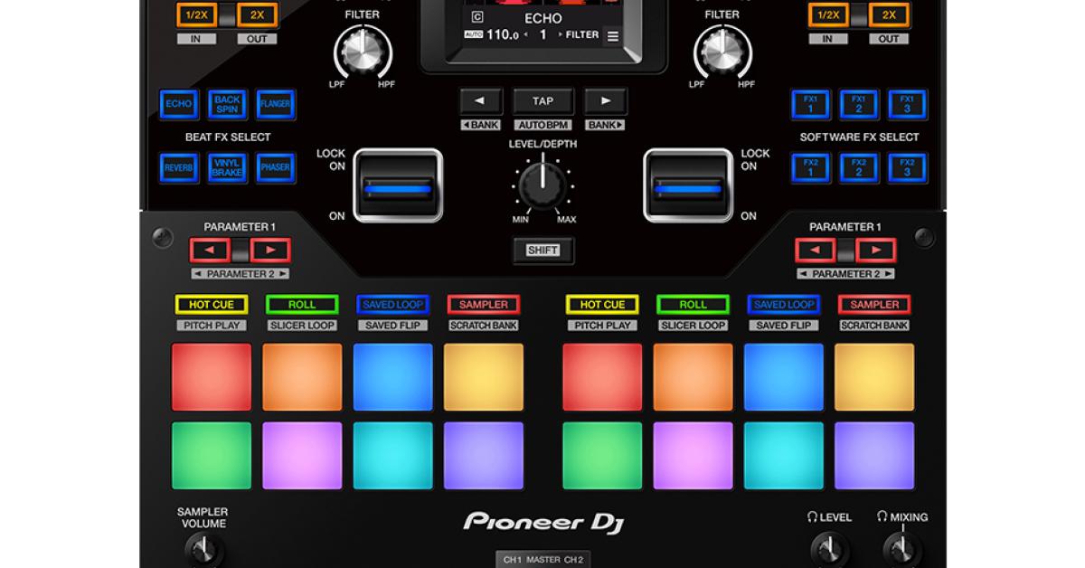The height and width of the screenshot is (568, 1085).
Task: Select software effect FX2 3
Action: (x=908, y=168)
